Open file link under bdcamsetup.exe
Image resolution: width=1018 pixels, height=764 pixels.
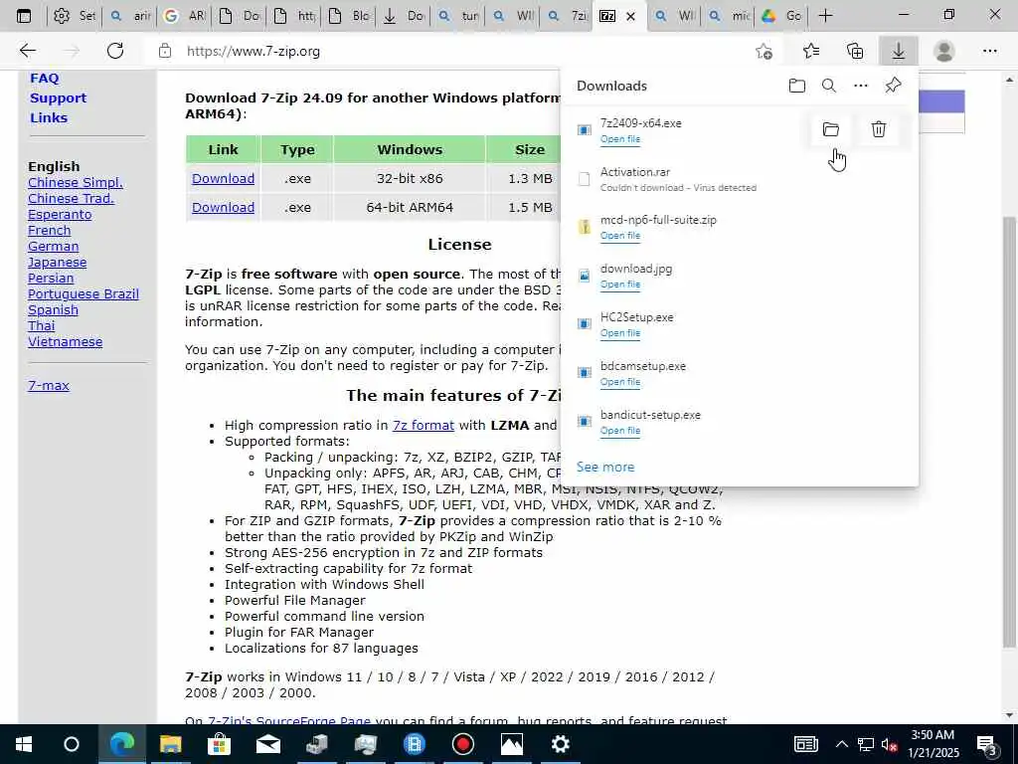[620, 382]
